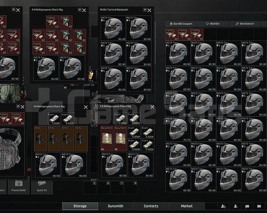Select quick slot number 5

point(90,188)
